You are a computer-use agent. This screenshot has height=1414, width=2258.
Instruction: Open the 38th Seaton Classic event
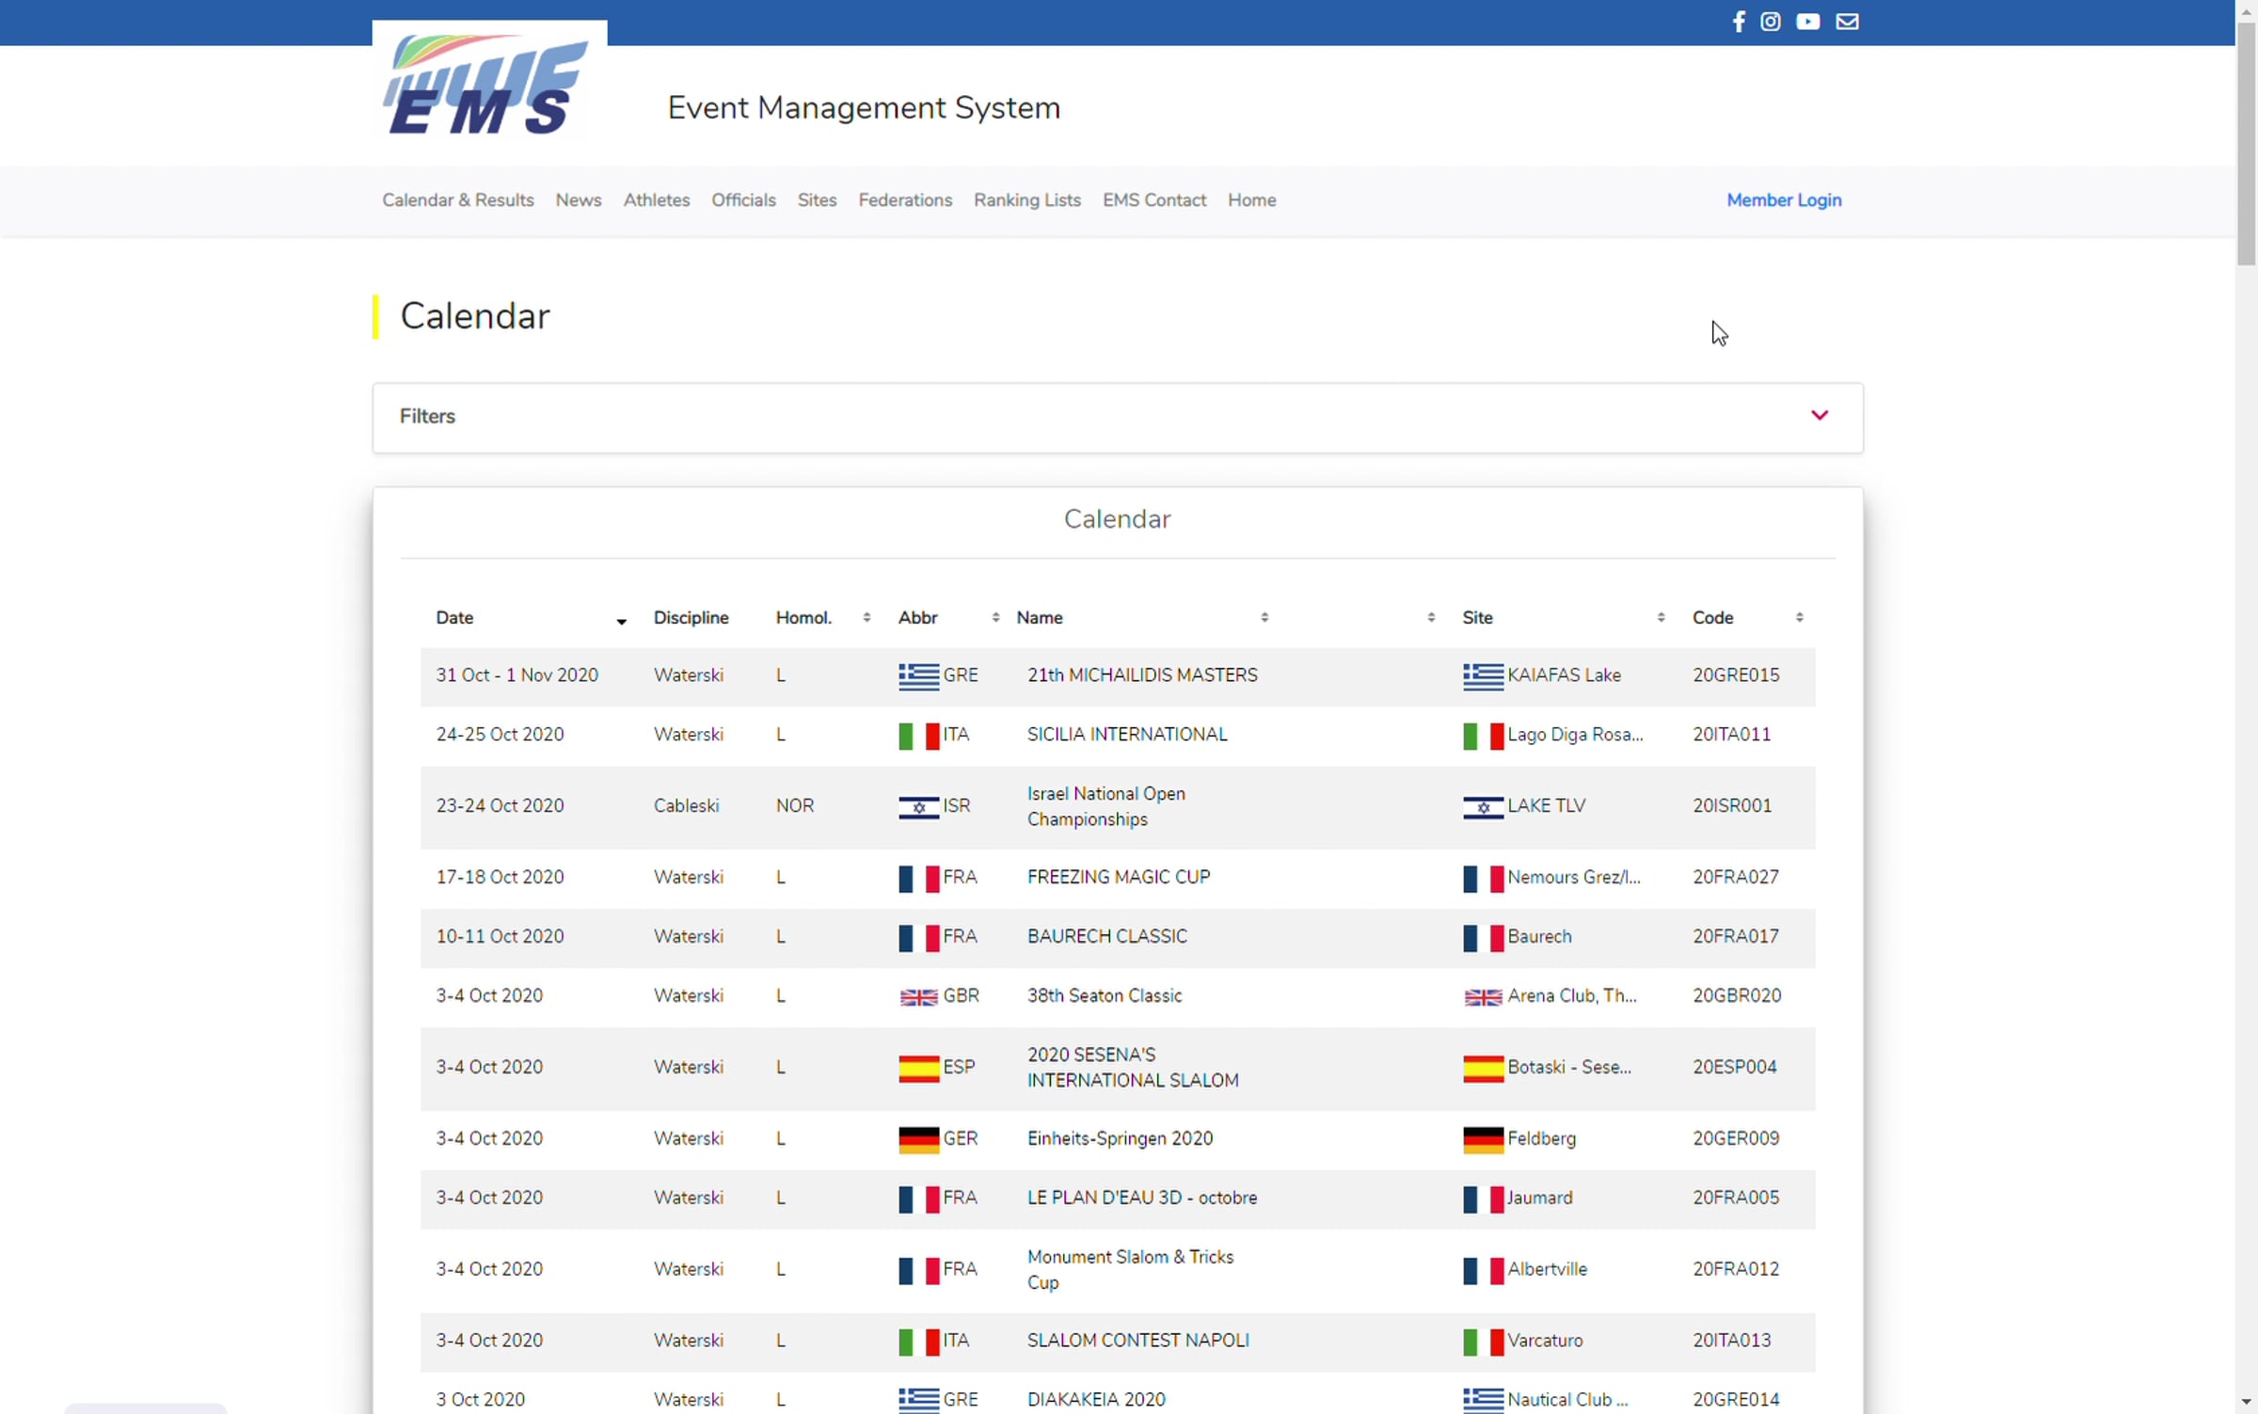(1104, 996)
